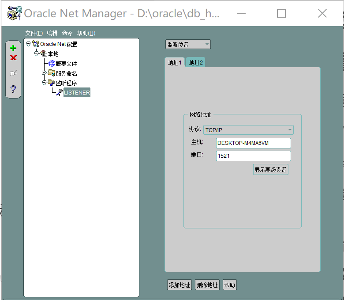The image size is (344, 300).
Task: Minimize the Oracle Net Manager window
Action: (241, 13)
